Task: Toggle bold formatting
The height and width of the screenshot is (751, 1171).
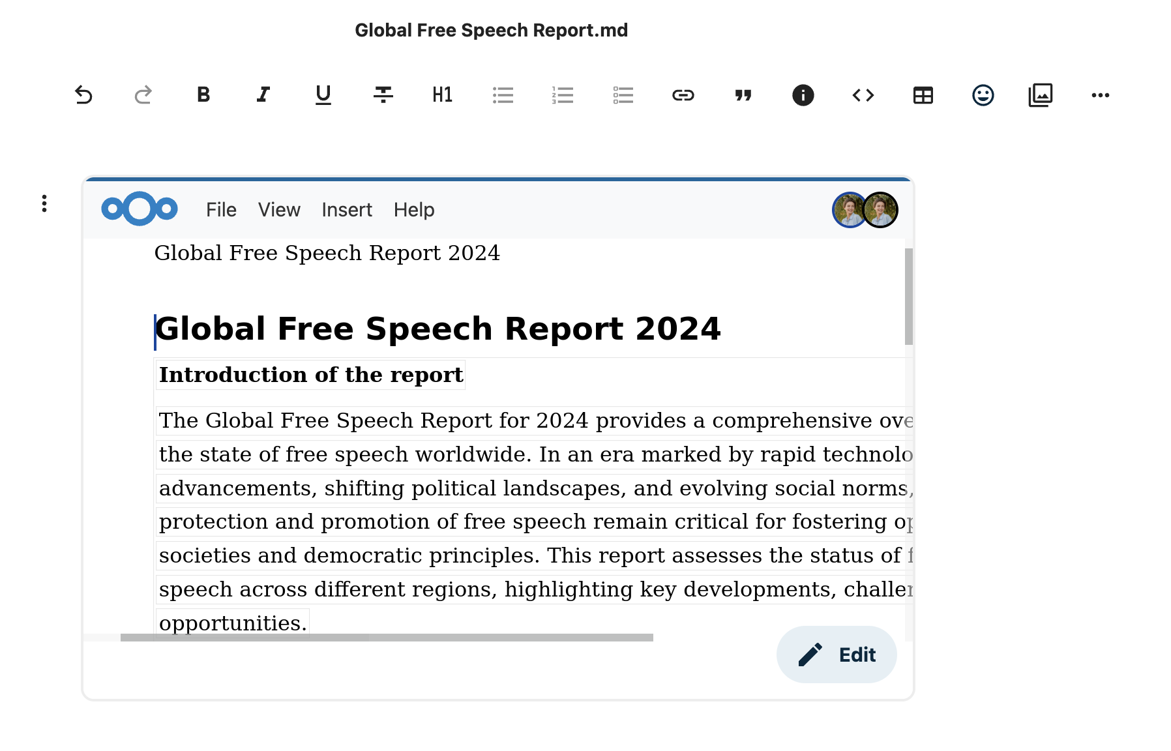Action: [203, 95]
